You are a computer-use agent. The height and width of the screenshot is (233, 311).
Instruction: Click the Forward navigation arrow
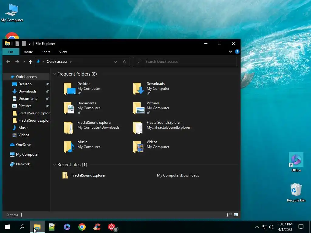(17, 62)
